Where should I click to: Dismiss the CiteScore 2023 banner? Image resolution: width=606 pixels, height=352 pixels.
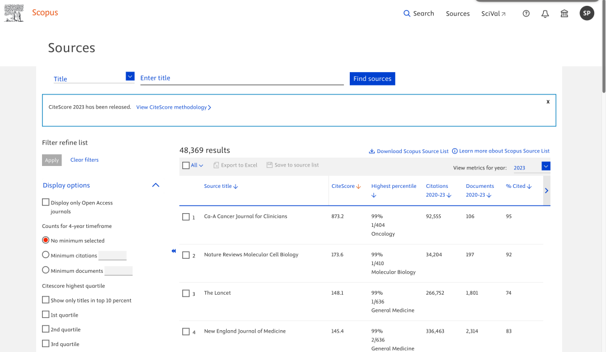548,102
